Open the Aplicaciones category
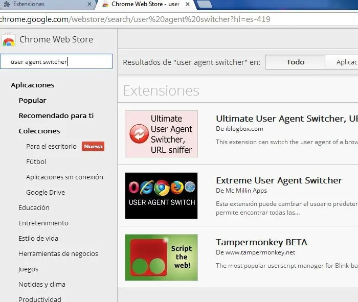The width and height of the screenshot is (358, 302). tap(33, 85)
